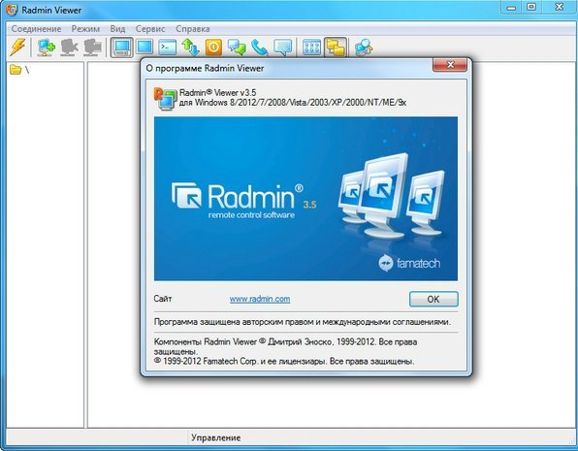Expand the Справка menu
This screenshot has width=578, height=451.
pos(193,29)
